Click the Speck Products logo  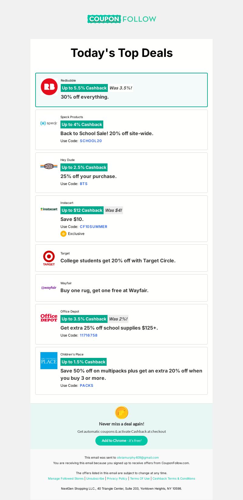pos(49,123)
